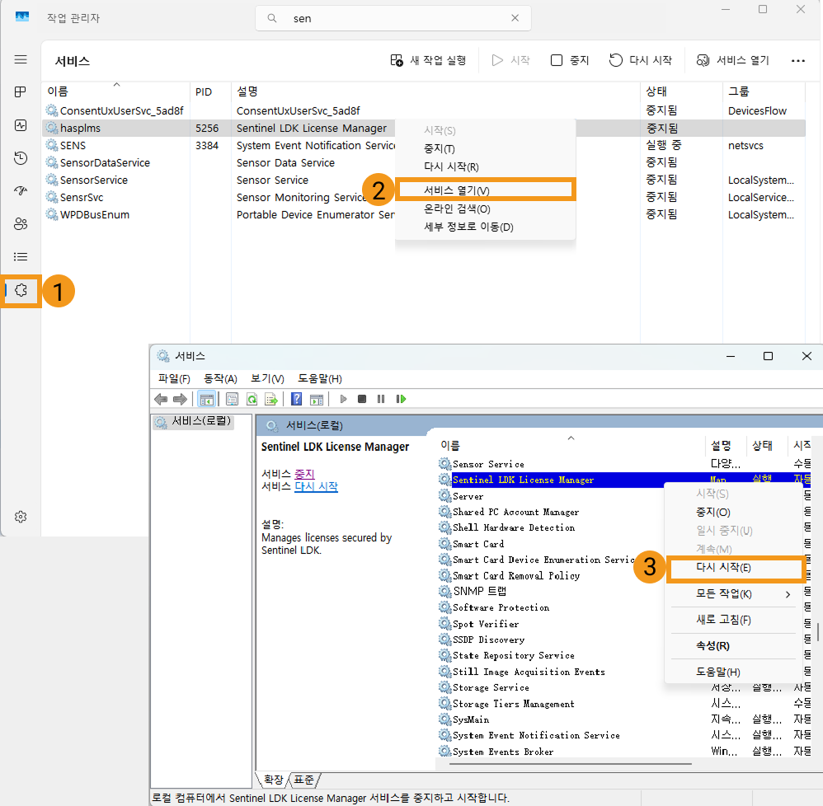The height and width of the screenshot is (806, 823).
Task: Open the Services page icon in sidebar
Action: click(x=21, y=290)
